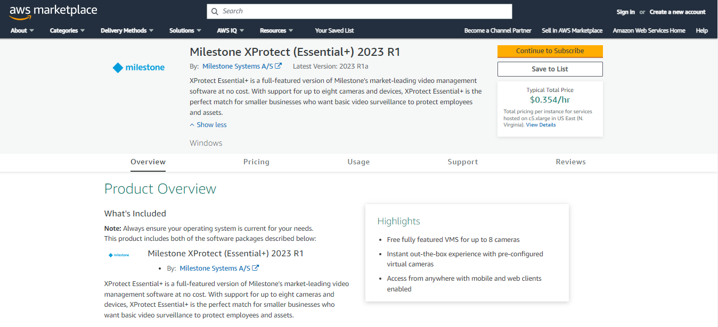
Task: Click the small milestone icon in What's Included
Action: (118, 254)
